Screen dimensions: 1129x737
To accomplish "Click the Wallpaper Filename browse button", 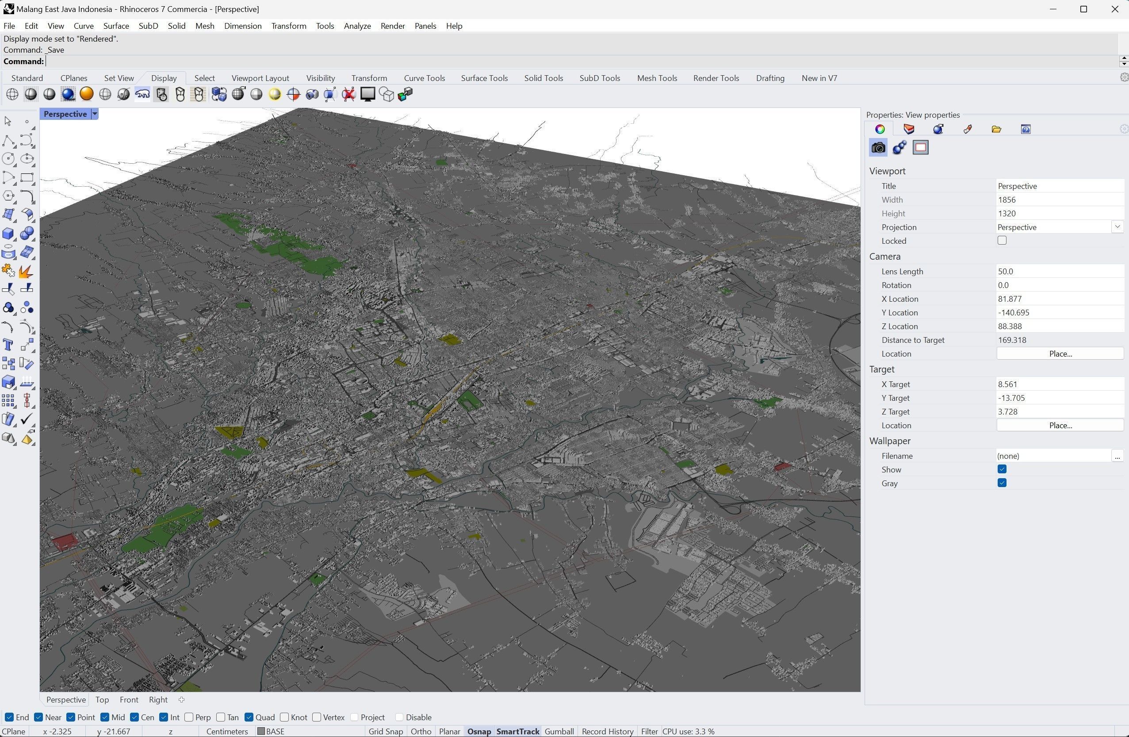I will (1117, 456).
